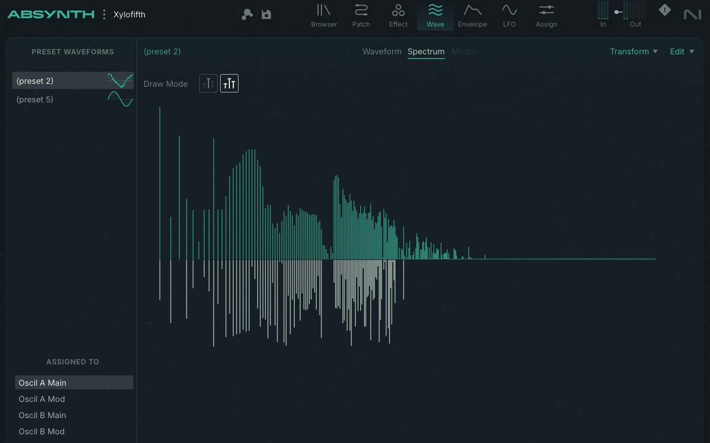Click the warning indicator icon
Image resolution: width=710 pixels, height=443 pixels.
(664, 10)
